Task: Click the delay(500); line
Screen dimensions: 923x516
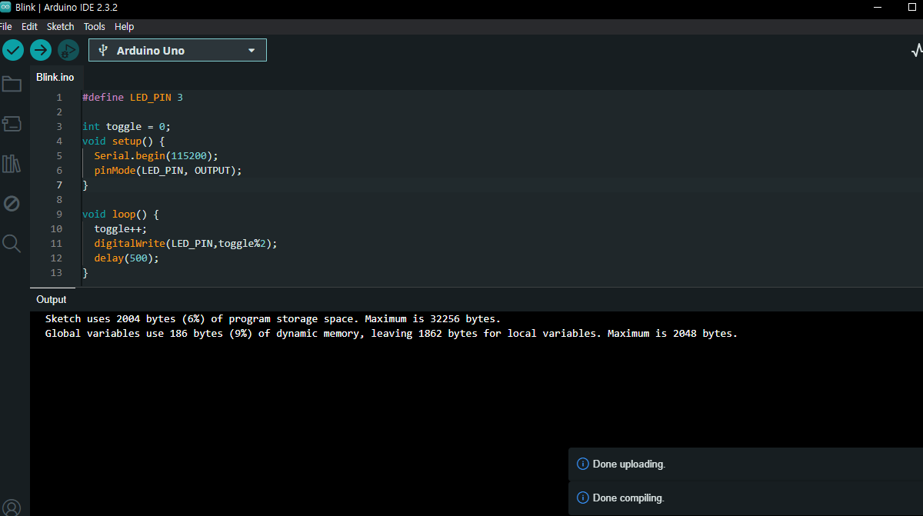Action: pyautogui.click(x=126, y=258)
